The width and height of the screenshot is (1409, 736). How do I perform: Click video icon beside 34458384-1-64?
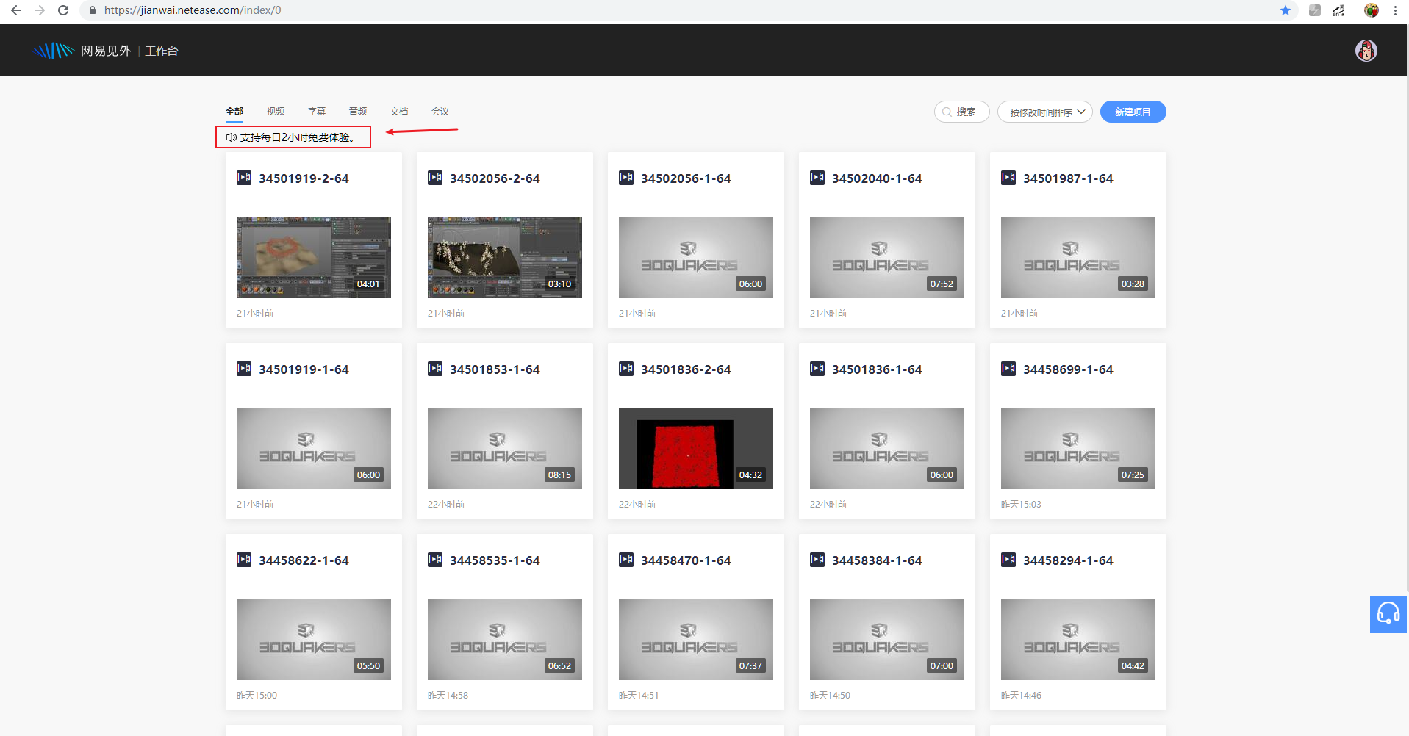817,560
